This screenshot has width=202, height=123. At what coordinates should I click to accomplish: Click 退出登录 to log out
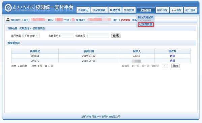pyautogui.click(x=190, y=10)
